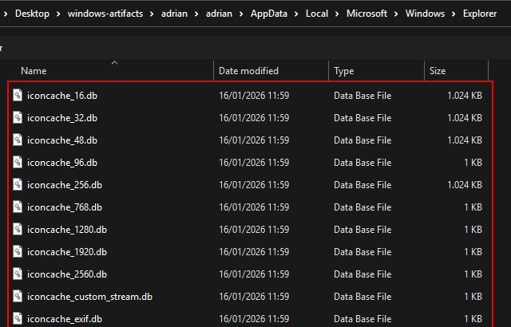Open Microsoft folder from address bar

coord(371,14)
